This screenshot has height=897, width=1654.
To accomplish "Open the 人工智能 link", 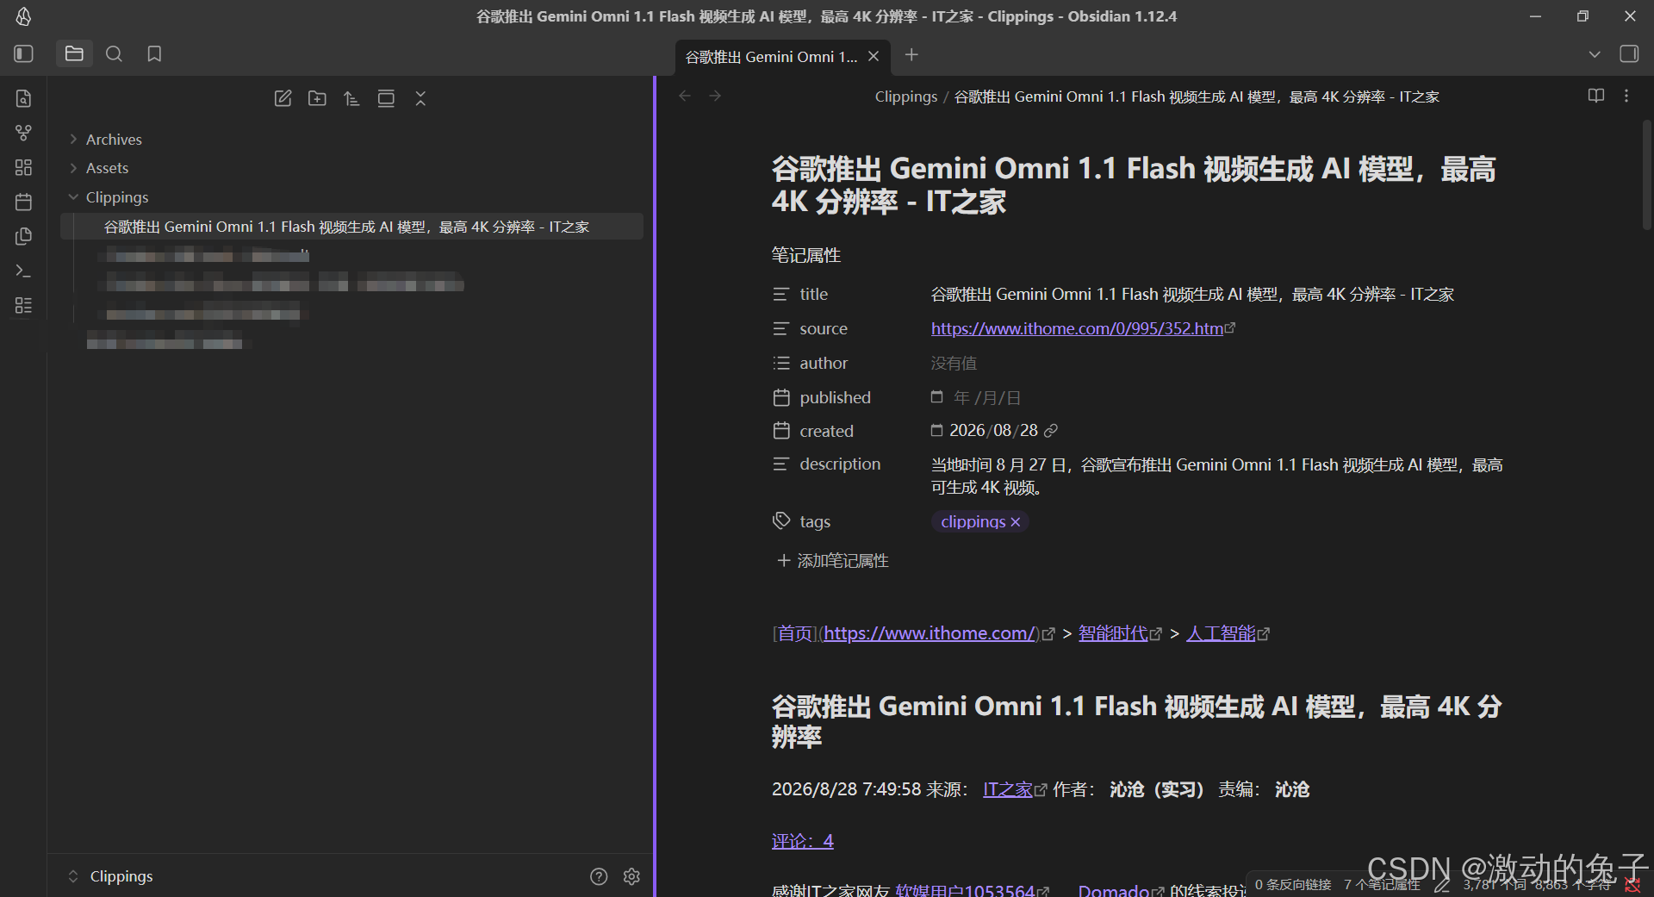I will [x=1221, y=633].
